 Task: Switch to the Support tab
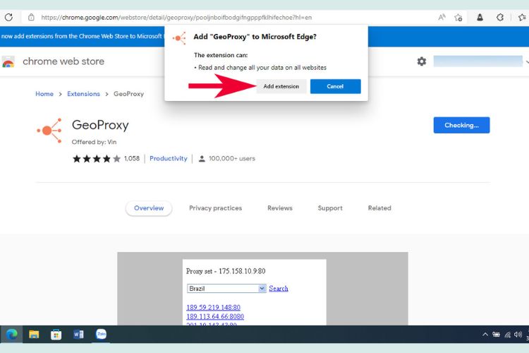pos(330,208)
